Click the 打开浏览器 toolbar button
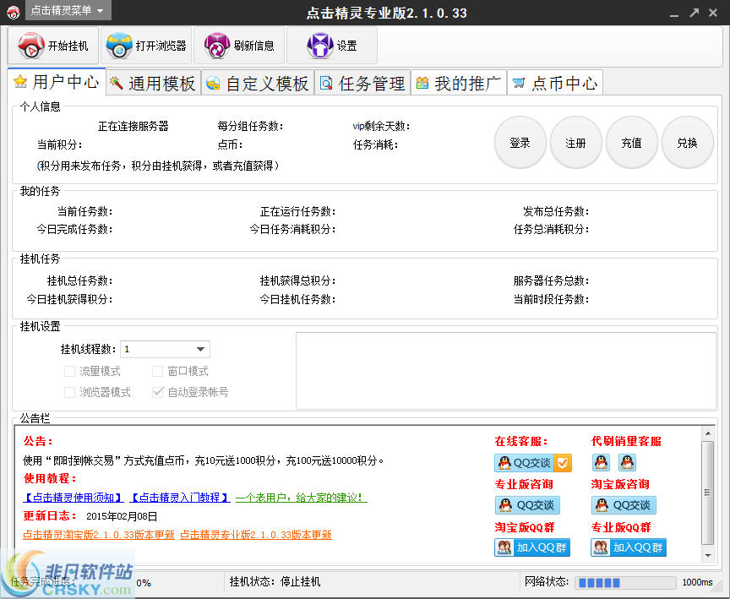Screen dimensions: 730x599 [x=146, y=45]
